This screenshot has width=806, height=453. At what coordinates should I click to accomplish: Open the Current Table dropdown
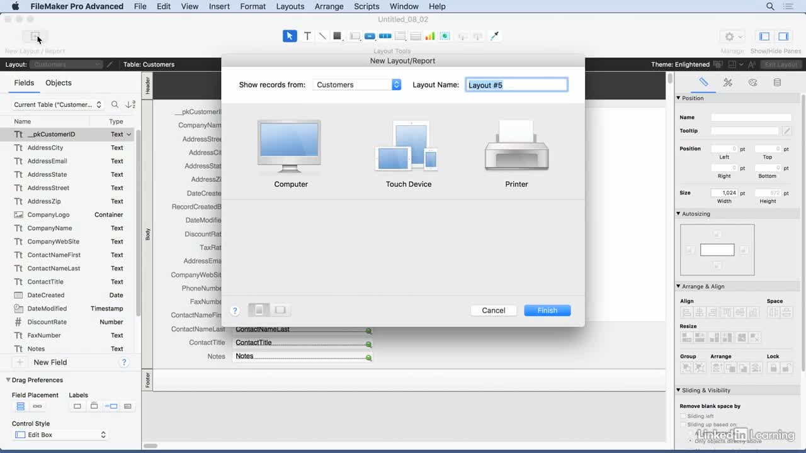click(x=58, y=105)
